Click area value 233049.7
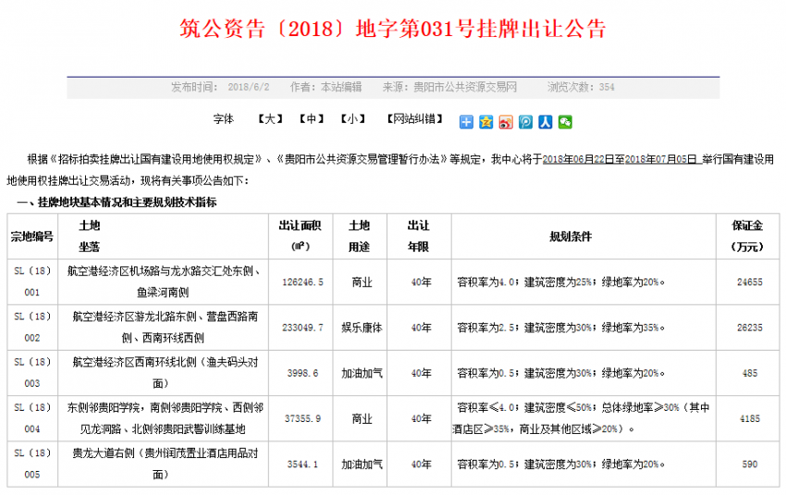Image resolution: width=786 pixels, height=495 pixels. click(x=302, y=328)
